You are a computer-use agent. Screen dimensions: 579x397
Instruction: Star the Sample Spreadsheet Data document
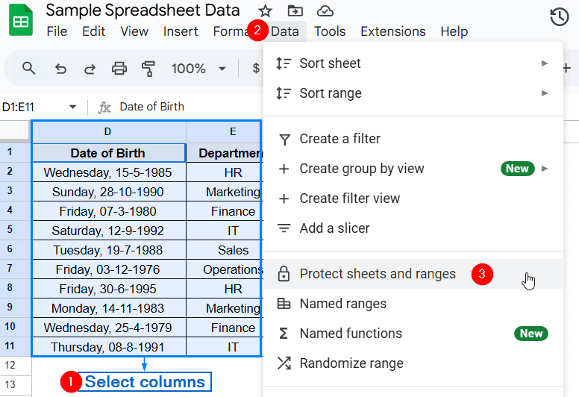click(265, 11)
